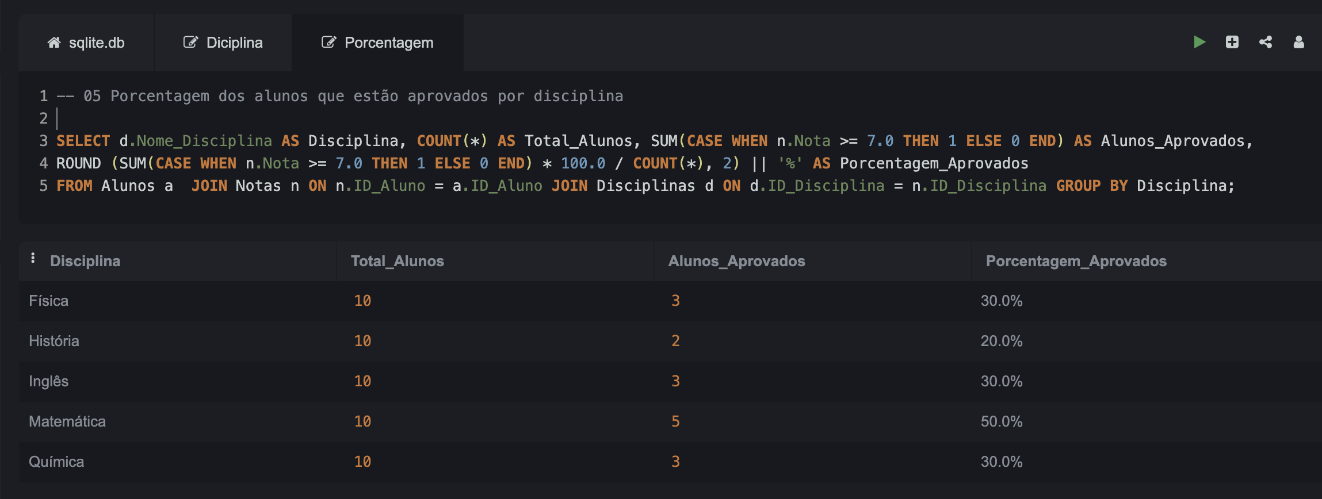Viewport: 1322px width, 499px height.
Task: Switch to the sqlite.db tab
Action: tap(86, 43)
